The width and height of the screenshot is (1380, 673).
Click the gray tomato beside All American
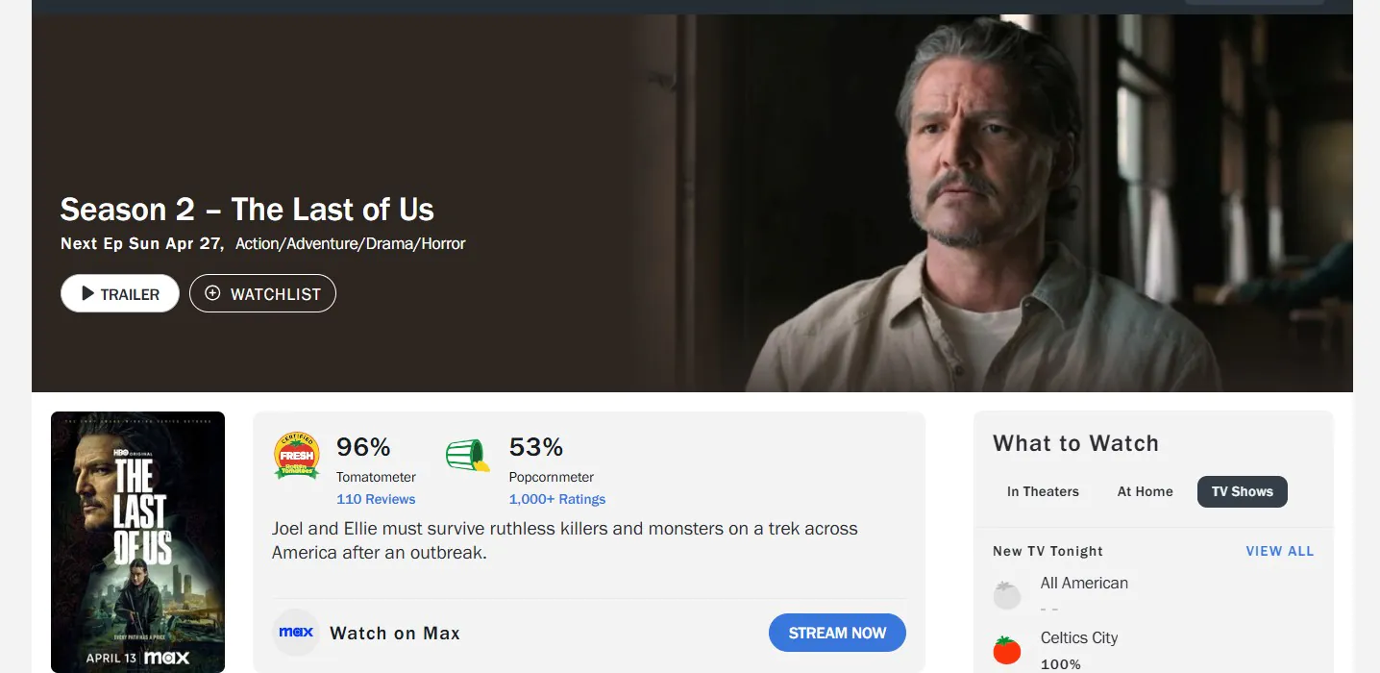coord(1006,595)
